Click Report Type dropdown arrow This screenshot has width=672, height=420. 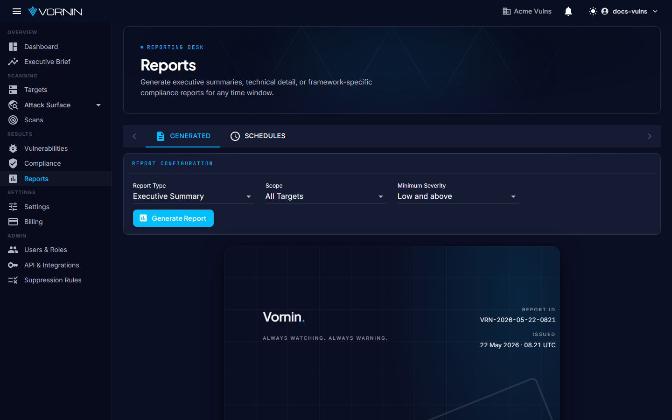pos(249,197)
